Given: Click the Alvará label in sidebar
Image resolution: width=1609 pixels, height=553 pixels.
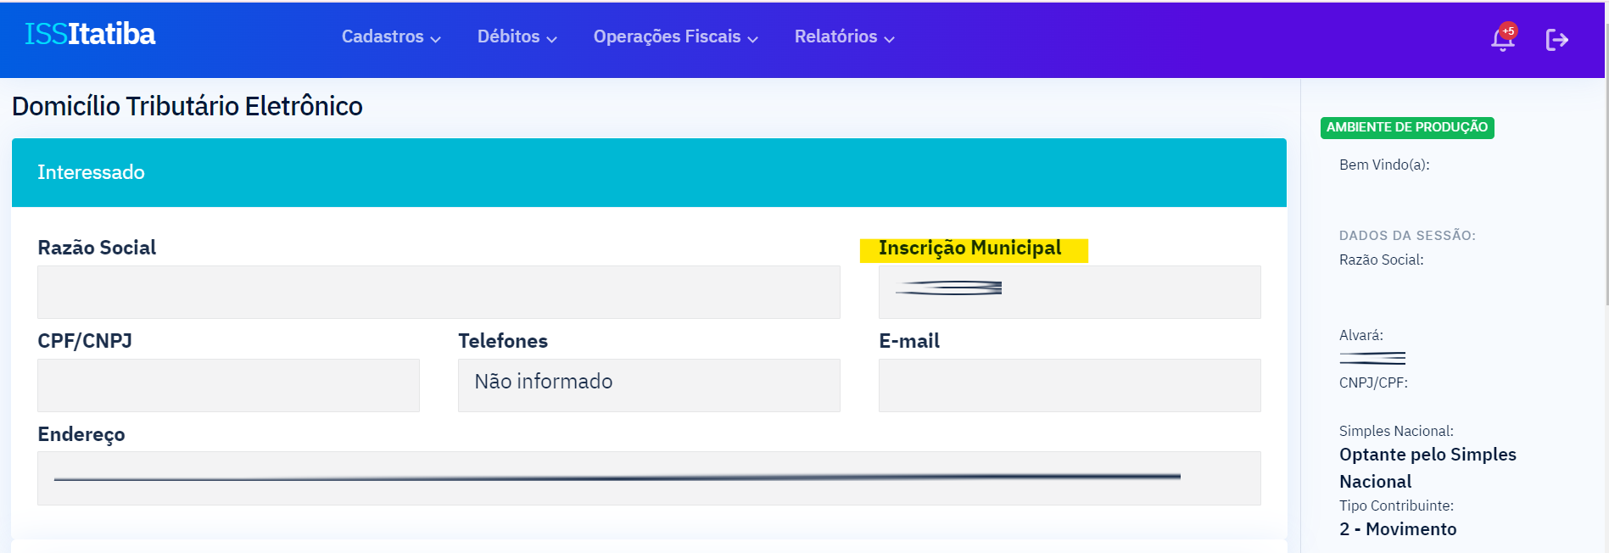Looking at the screenshot, I should pos(1361,335).
